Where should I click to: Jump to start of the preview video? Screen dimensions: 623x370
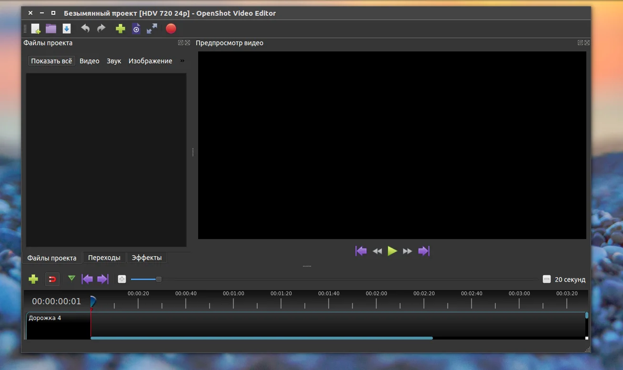coord(361,251)
